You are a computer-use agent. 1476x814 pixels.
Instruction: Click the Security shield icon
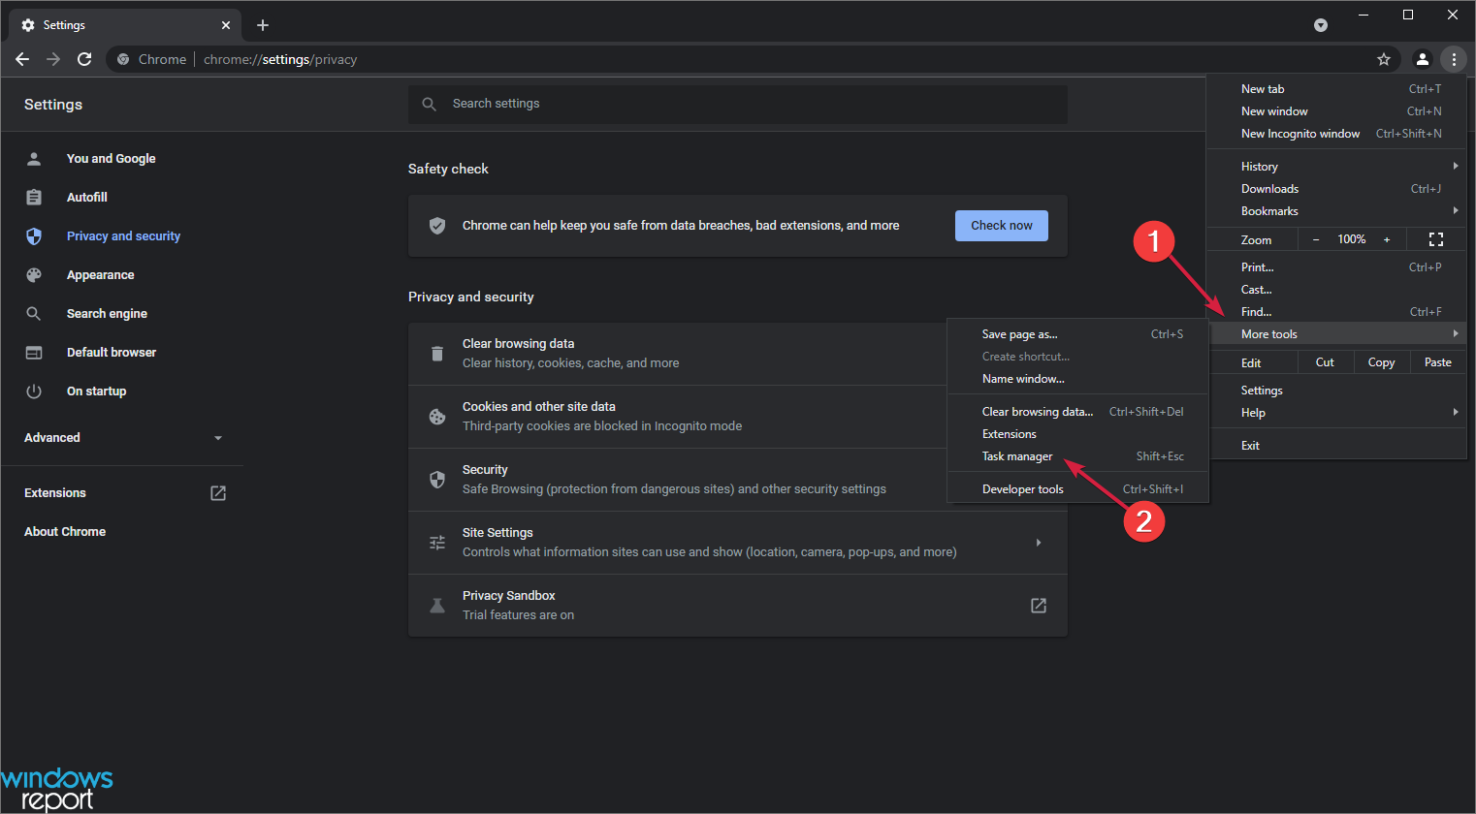tap(437, 480)
